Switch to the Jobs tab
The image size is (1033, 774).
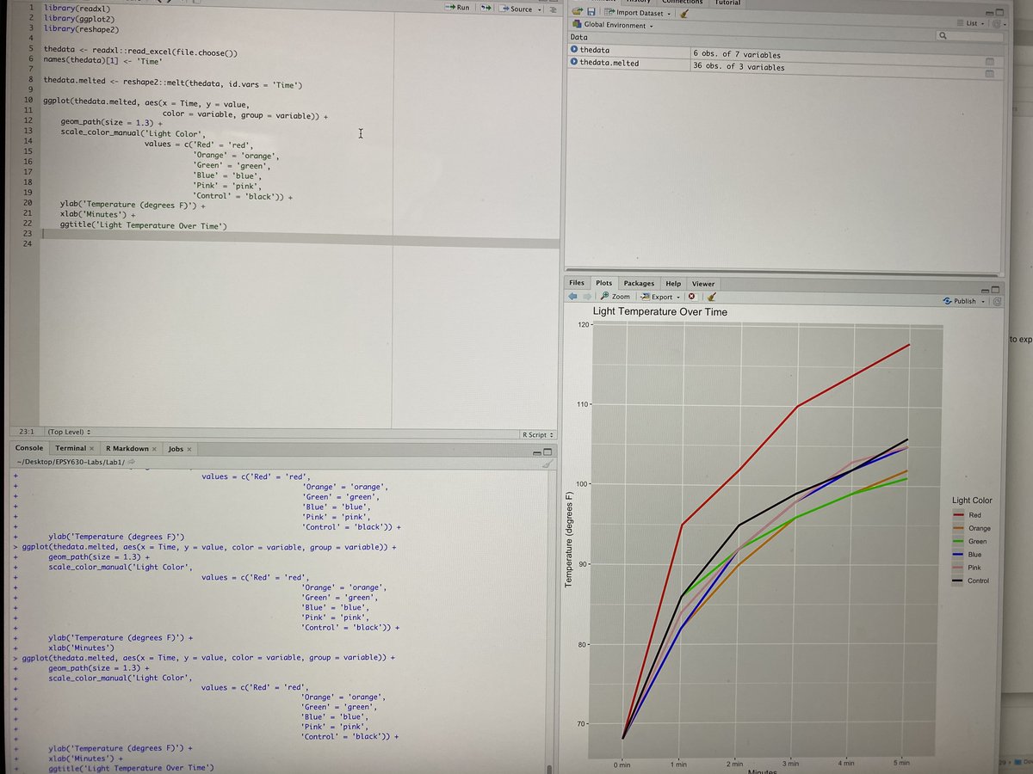click(176, 449)
